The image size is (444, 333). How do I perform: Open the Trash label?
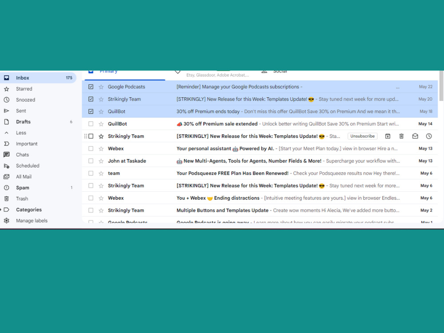22,199
